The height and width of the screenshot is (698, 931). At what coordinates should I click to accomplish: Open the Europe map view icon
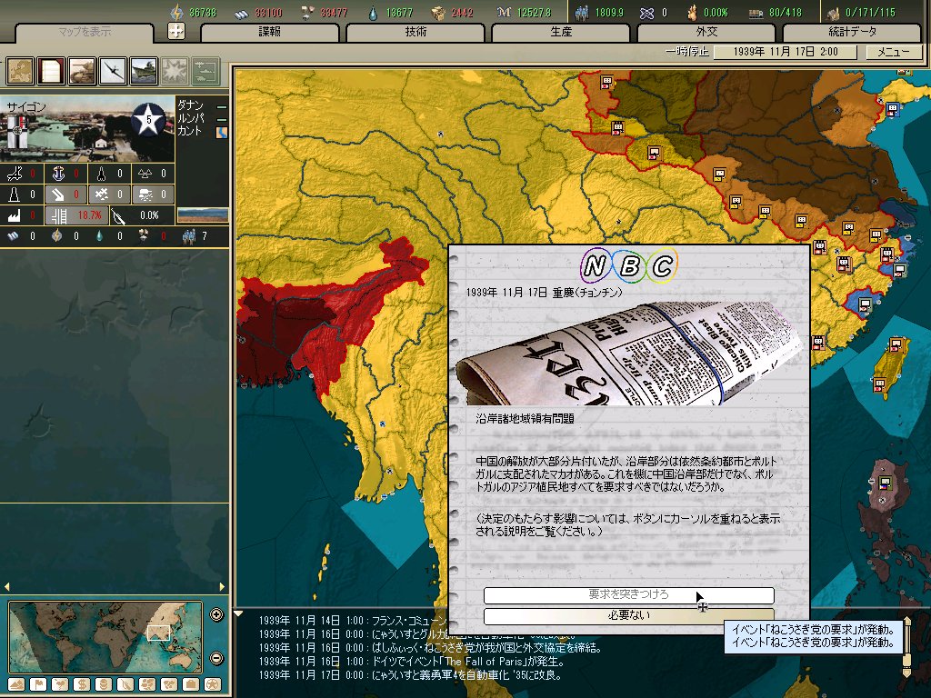[21, 71]
